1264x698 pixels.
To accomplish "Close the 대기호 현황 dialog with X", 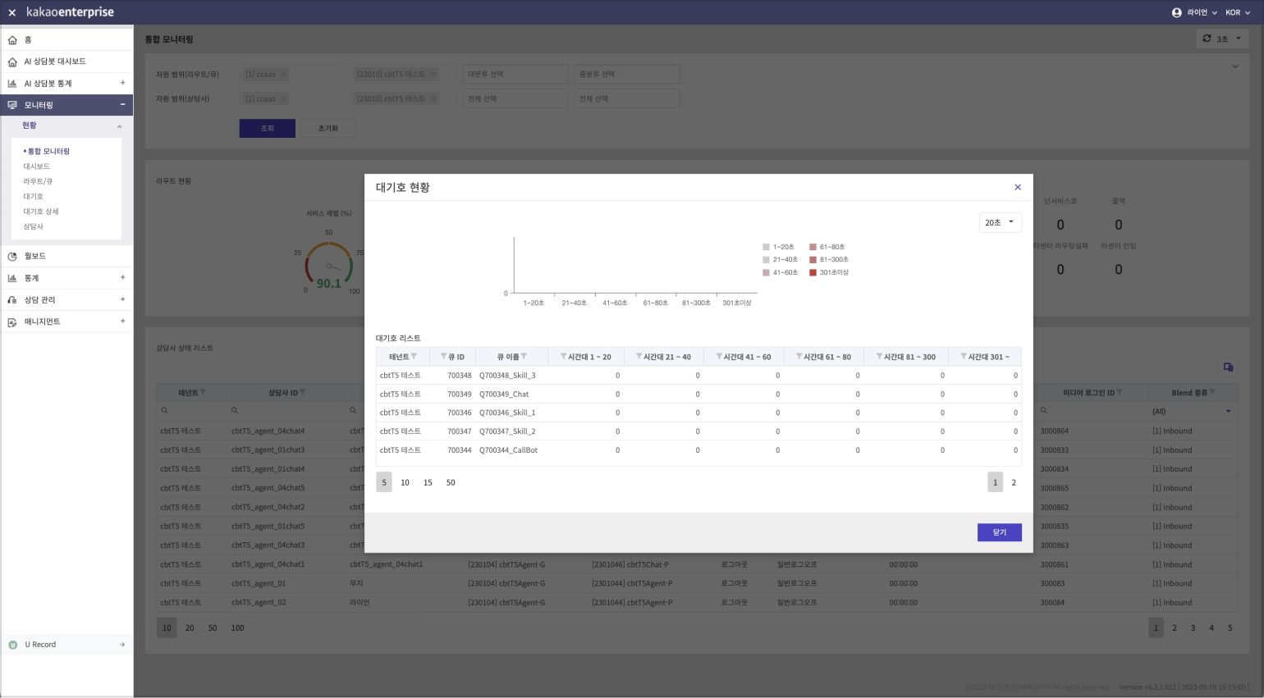I will click(1018, 187).
